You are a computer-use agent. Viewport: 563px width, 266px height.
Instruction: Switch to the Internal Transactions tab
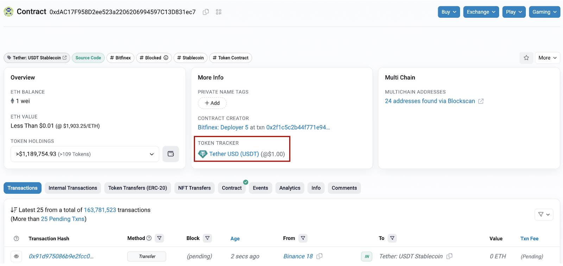73,188
